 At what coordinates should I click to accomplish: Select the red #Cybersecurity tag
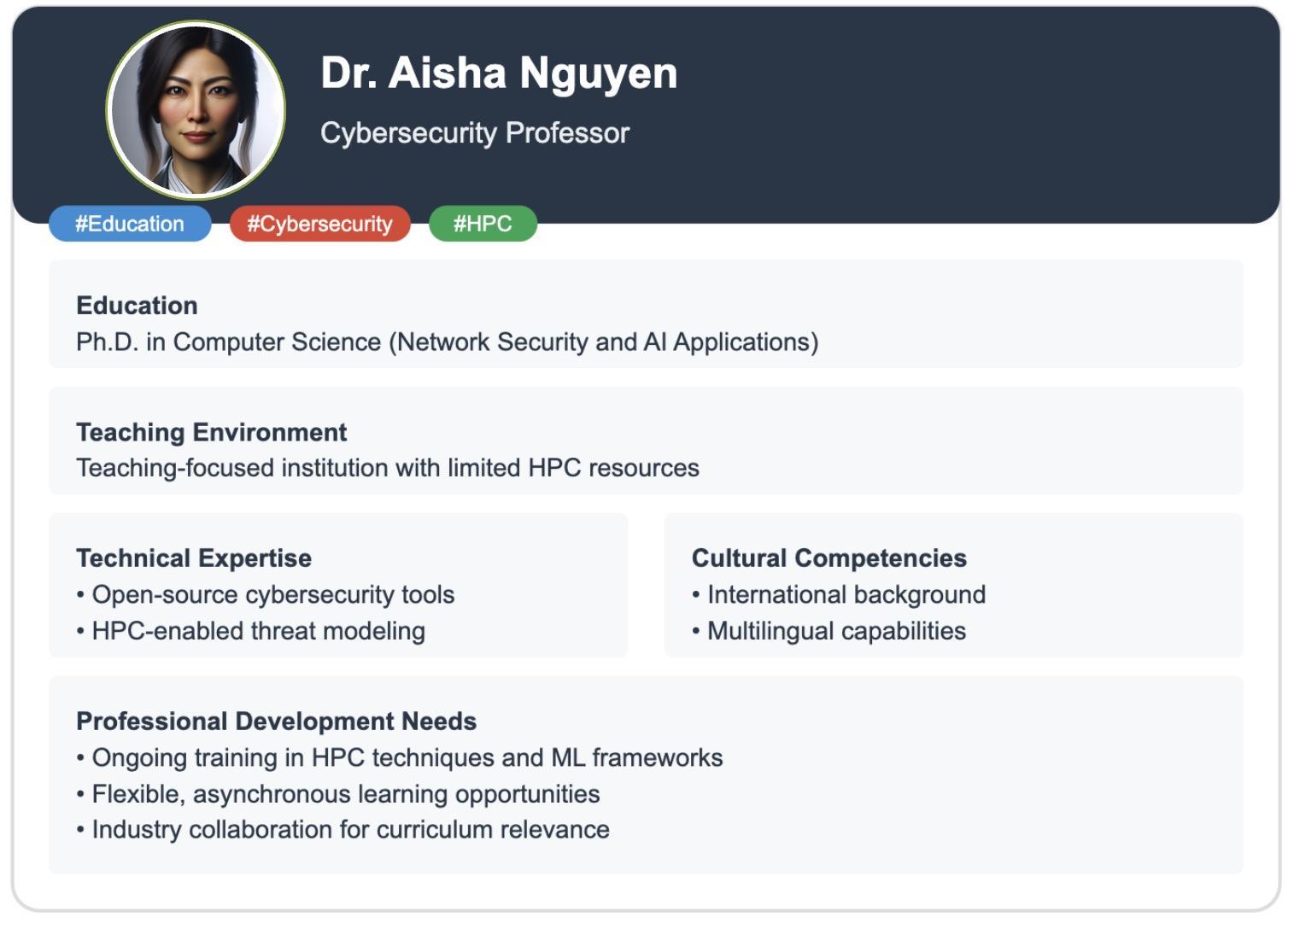coord(319,224)
